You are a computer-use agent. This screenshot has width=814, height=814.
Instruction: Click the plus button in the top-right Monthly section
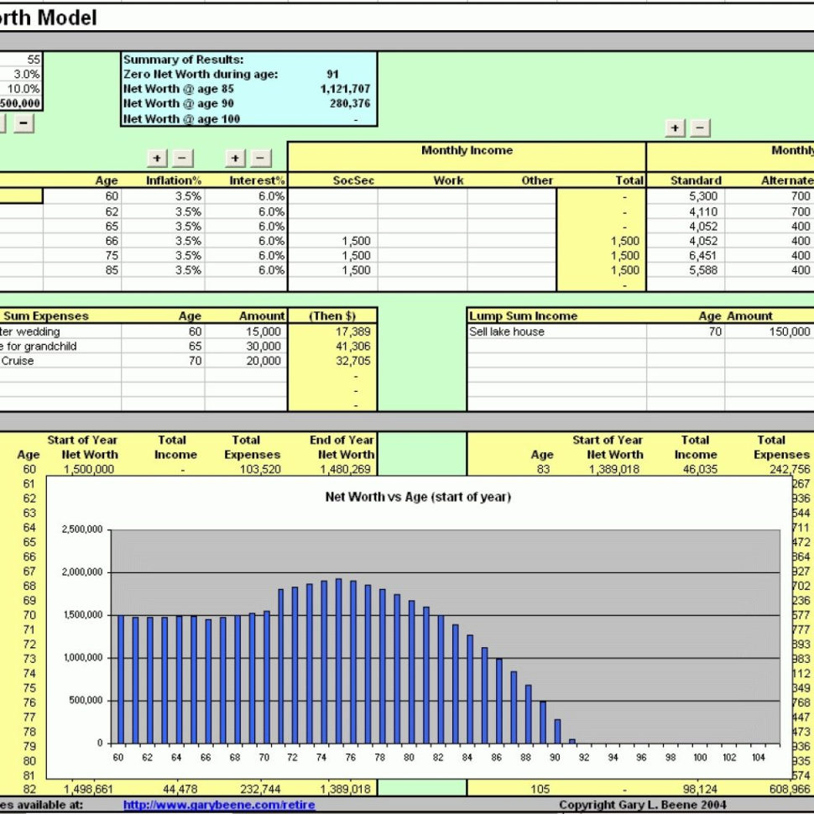[x=676, y=128]
